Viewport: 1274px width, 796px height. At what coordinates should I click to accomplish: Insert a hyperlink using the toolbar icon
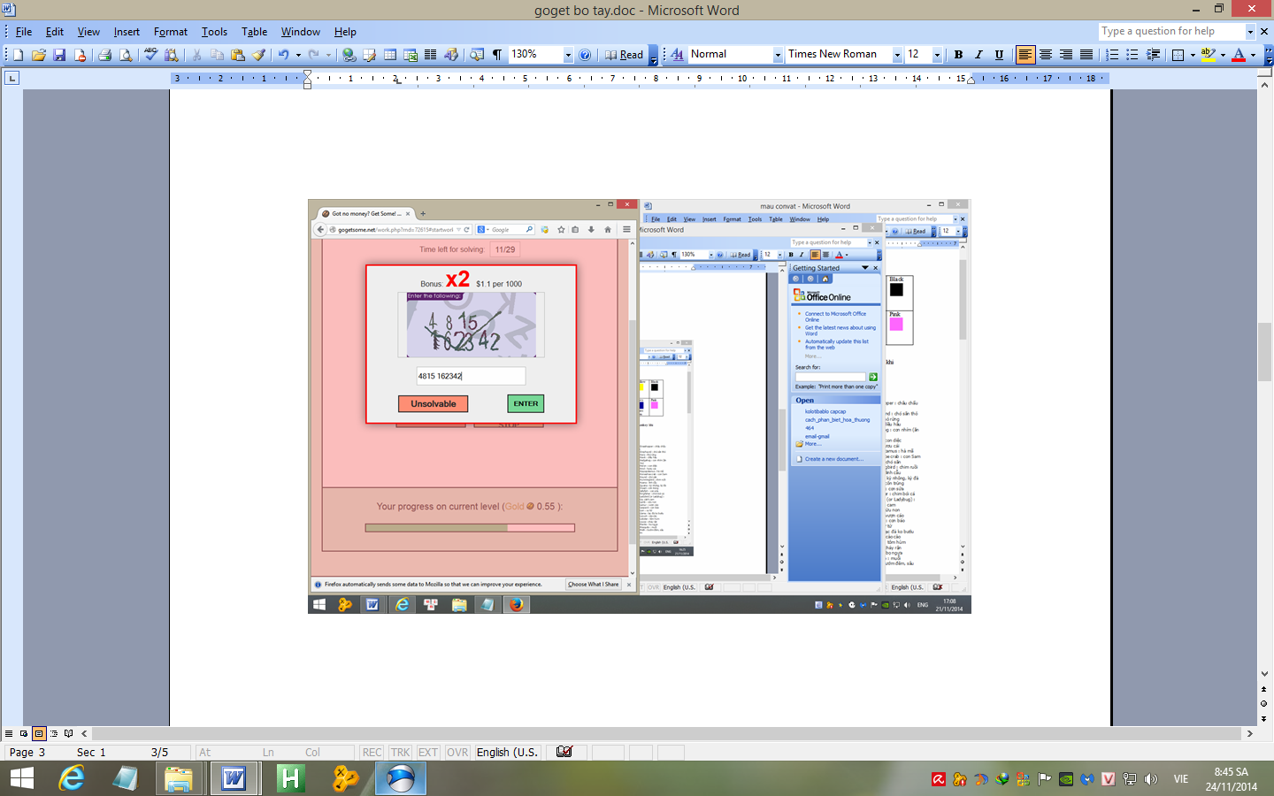(x=349, y=55)
